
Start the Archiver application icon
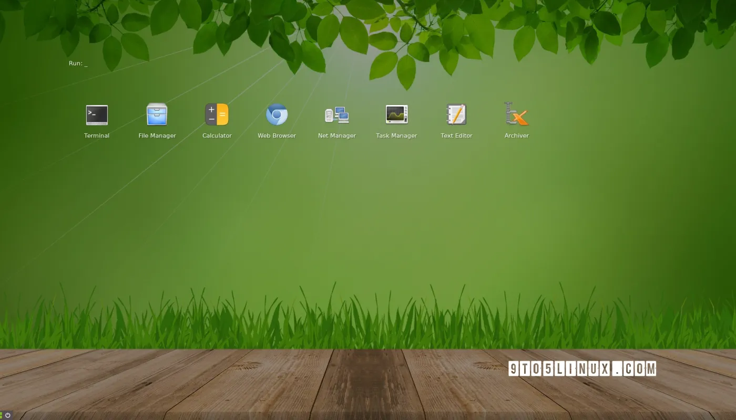click(516, 114)
